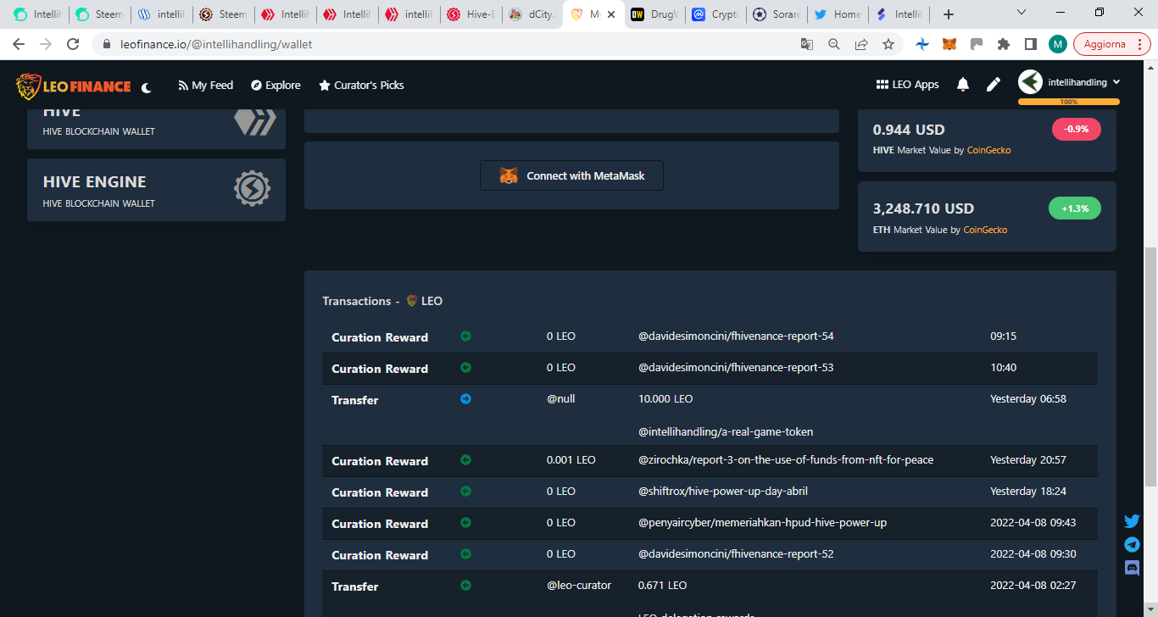Open fhivenance-report-52 post link
This screenshot has width=1158, height=617.
coord(736,554)
